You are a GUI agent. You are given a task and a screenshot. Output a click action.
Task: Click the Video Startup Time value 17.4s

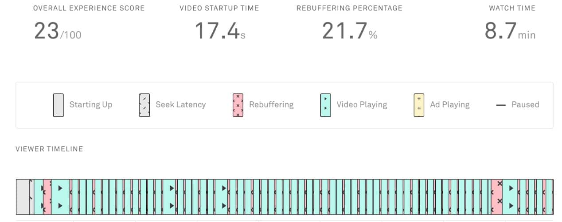(217, 31)
